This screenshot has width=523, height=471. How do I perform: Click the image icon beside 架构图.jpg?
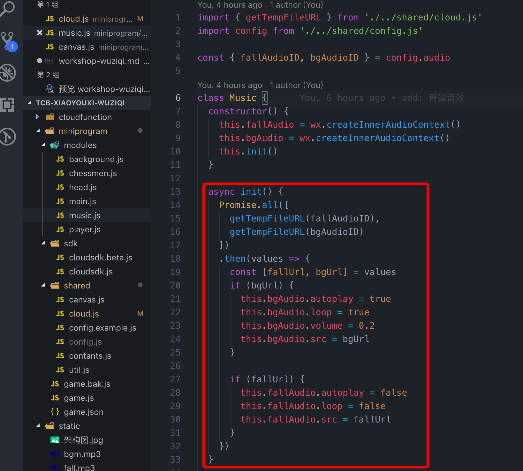55,440
